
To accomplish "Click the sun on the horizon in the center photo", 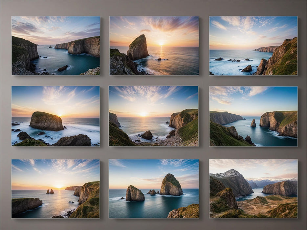I will point(143,114).
